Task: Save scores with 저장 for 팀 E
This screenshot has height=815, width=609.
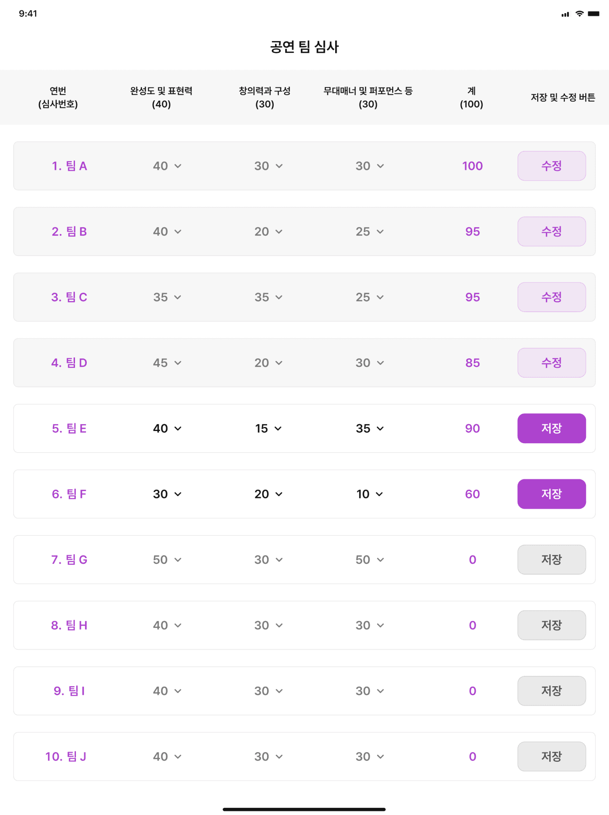Action: pos(551,428)
